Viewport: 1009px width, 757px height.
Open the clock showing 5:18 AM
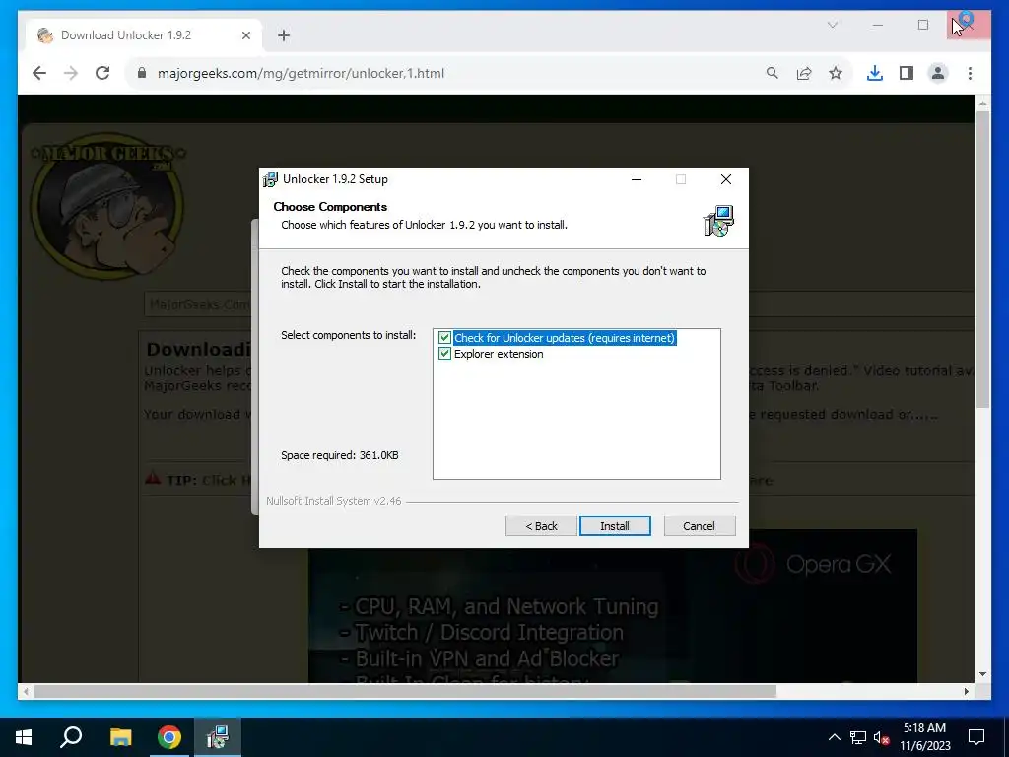pyautogui.click(x=924, y=737)
